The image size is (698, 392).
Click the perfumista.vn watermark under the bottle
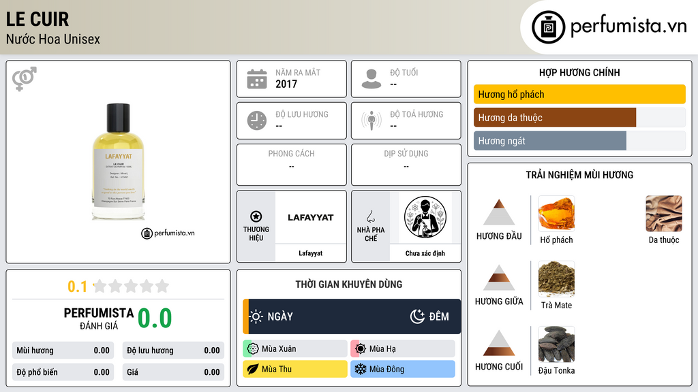[x=168, y=233]
